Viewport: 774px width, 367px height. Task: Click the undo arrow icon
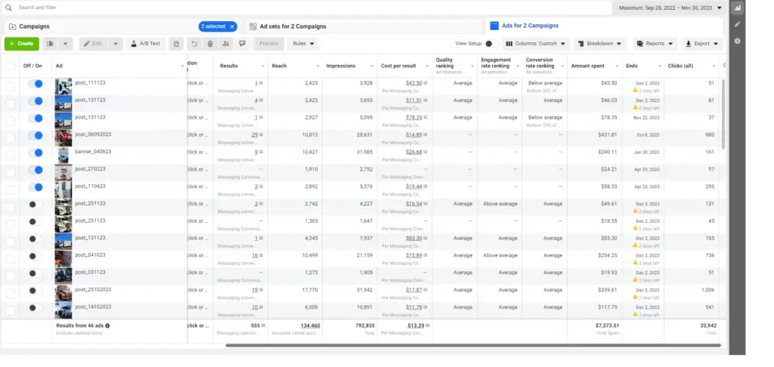[194, 44]
